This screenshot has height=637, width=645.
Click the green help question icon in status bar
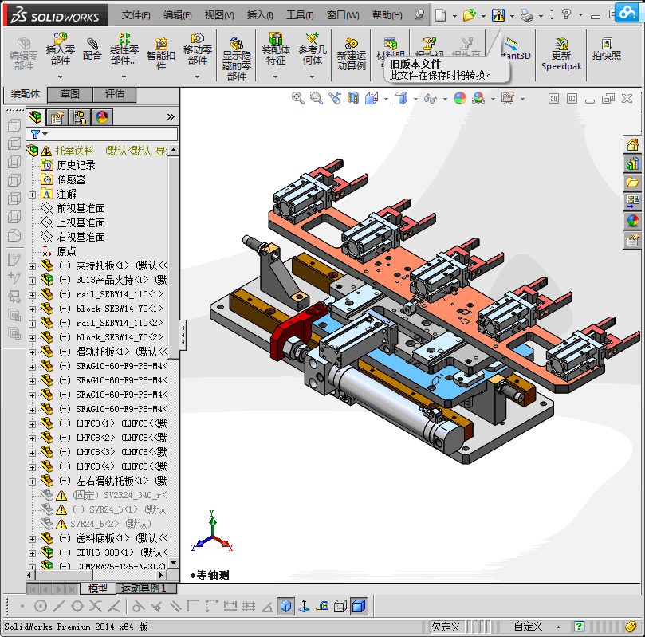tap(579, 627)
